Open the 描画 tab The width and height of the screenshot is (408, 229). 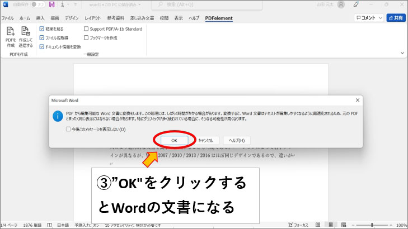(55, 18)
